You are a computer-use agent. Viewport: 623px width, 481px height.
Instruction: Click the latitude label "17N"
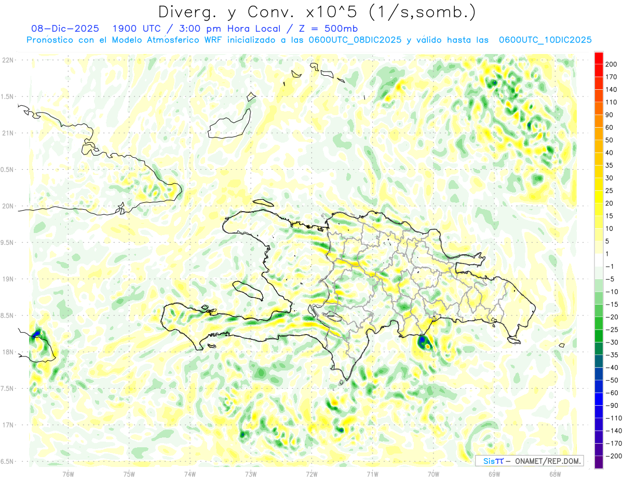7,425
